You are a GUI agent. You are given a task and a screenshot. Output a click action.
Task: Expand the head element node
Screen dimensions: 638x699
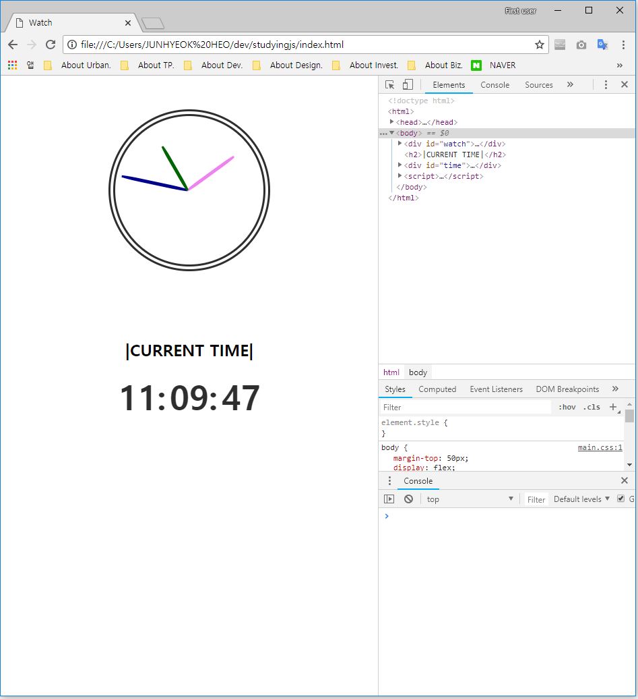[392, 121]
